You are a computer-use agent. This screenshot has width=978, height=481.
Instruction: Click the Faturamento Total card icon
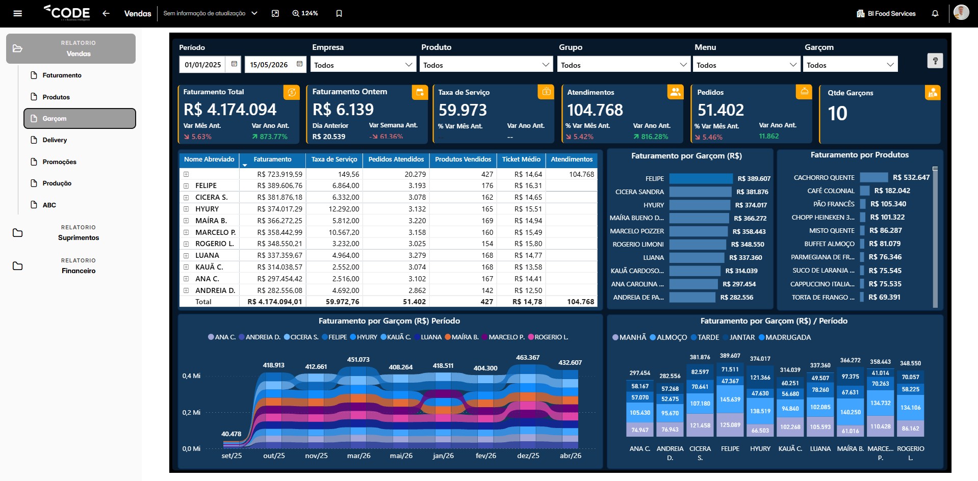292,92
